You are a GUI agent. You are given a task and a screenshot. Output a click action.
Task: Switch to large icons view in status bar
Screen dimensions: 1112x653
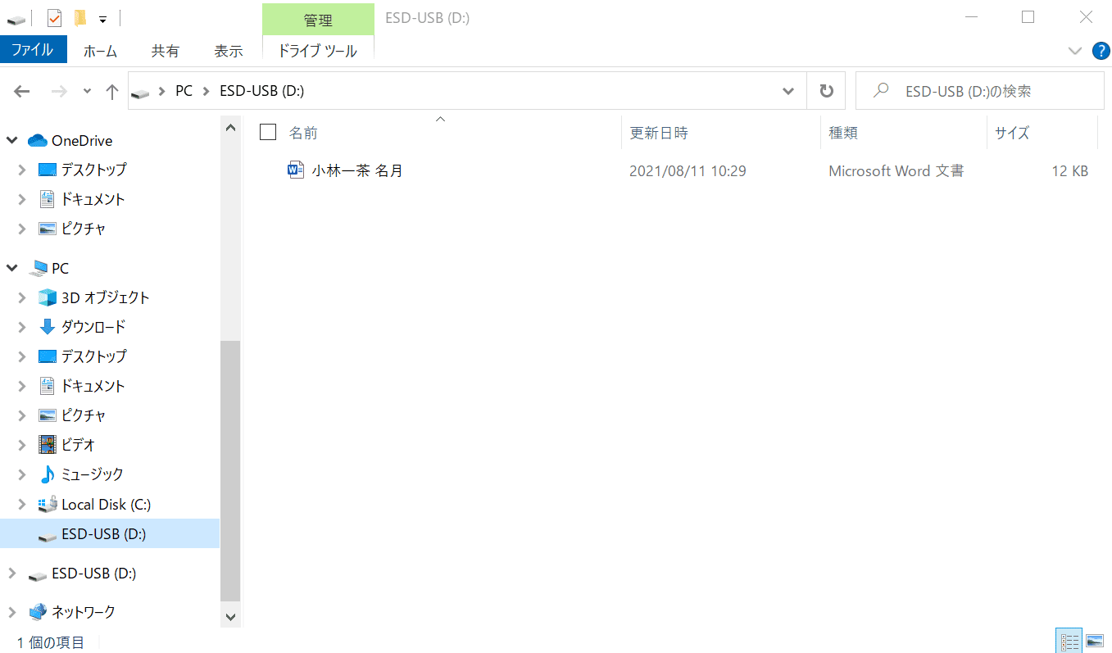[1094, 642]
